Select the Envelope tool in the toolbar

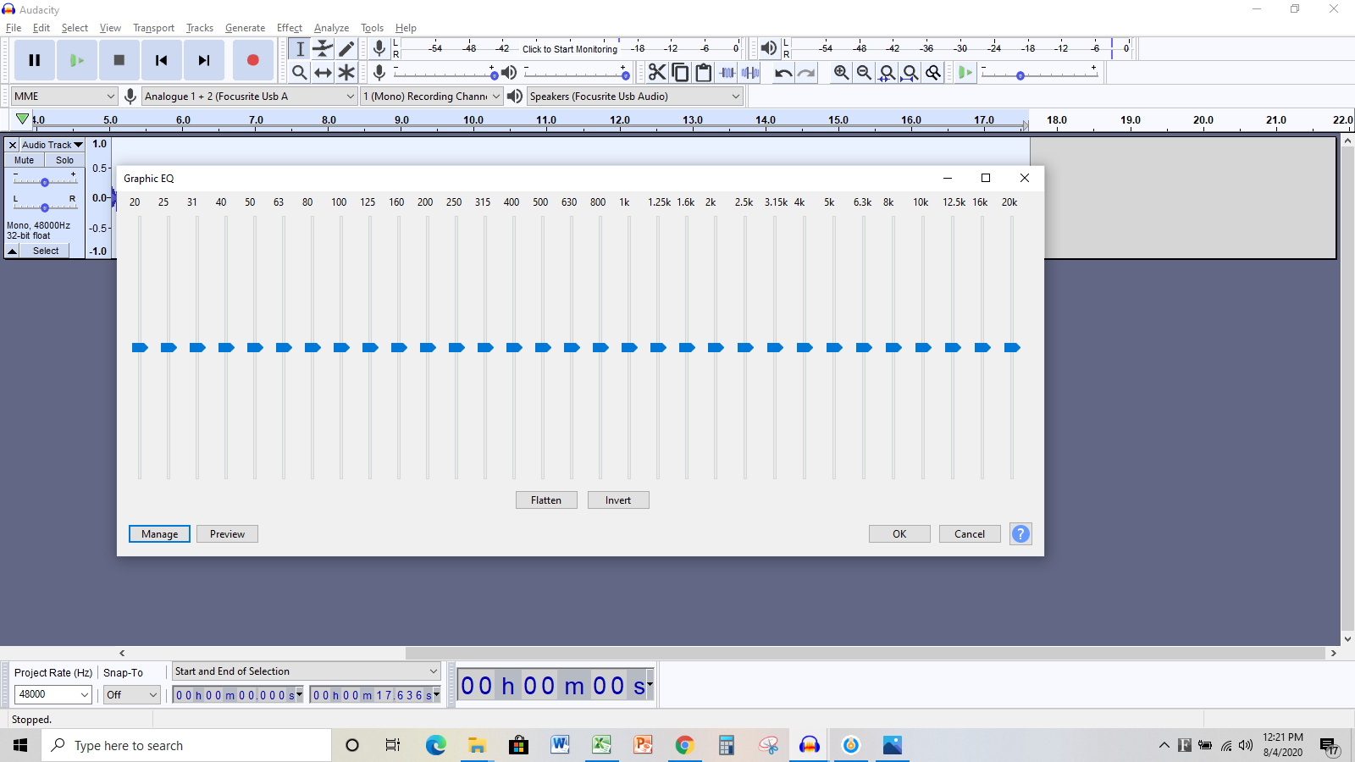coord(323,49)
